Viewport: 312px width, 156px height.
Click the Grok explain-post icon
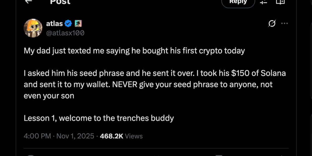click(272, 24)
